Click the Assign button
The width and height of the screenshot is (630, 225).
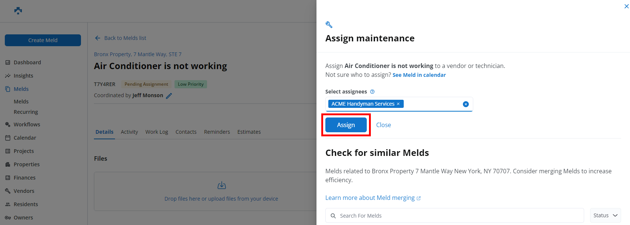tap(346, 125)
